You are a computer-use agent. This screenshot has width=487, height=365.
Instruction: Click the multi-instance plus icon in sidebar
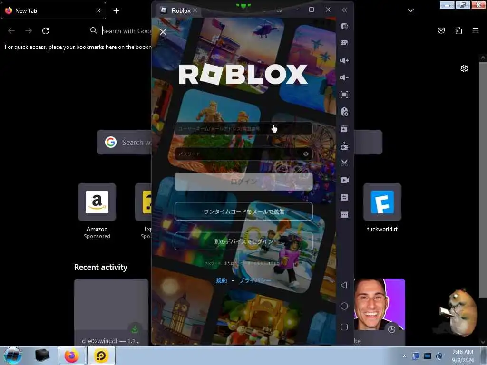[x=344, y=129]
